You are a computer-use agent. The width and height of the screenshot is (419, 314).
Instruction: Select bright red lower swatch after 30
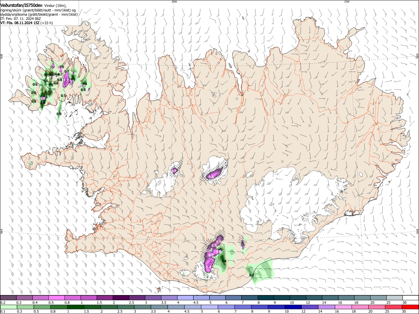(410, 307)
